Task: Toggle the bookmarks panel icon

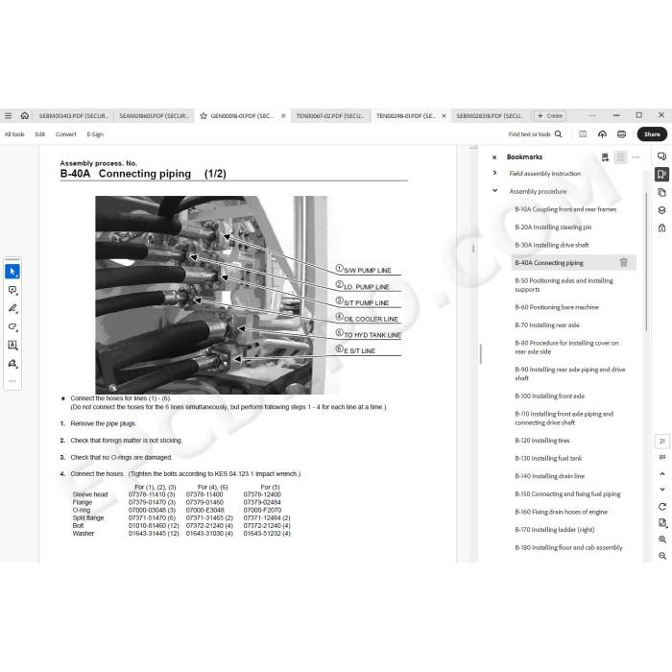Action: pyautogui.click(x=661, y=175)
